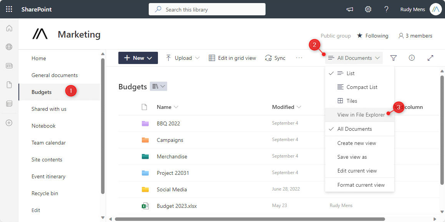Open the settings gear icon
This screenshot has height=222, width=445.
(368, 9)
